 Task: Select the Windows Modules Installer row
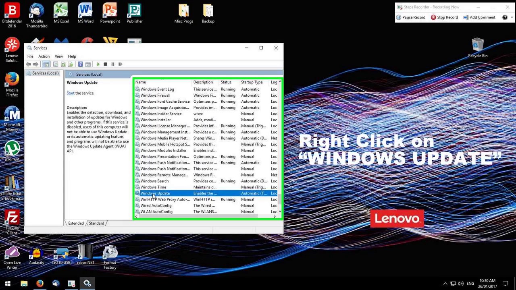tap(206, 151)
